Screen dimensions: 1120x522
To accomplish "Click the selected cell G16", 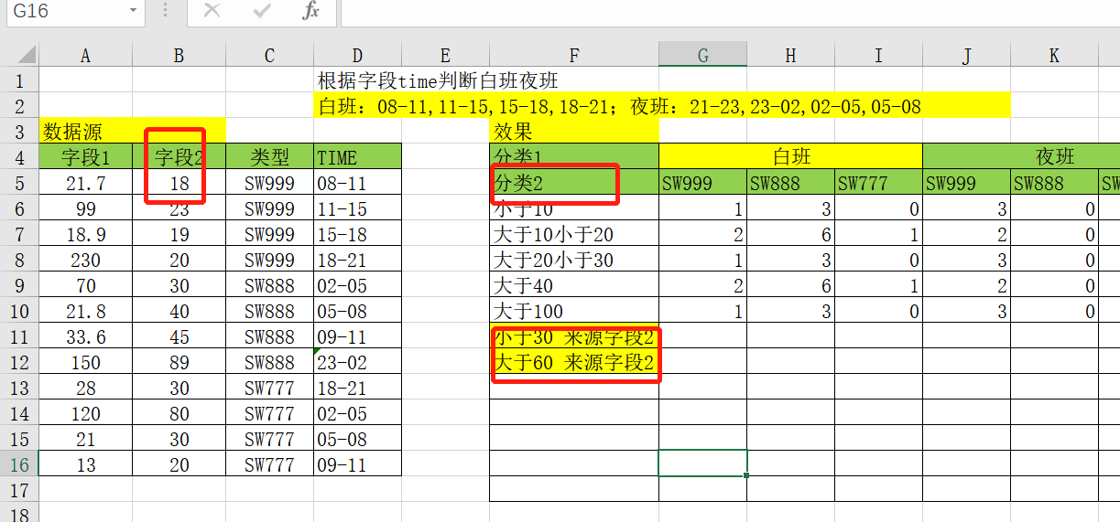I will [702, 463].
